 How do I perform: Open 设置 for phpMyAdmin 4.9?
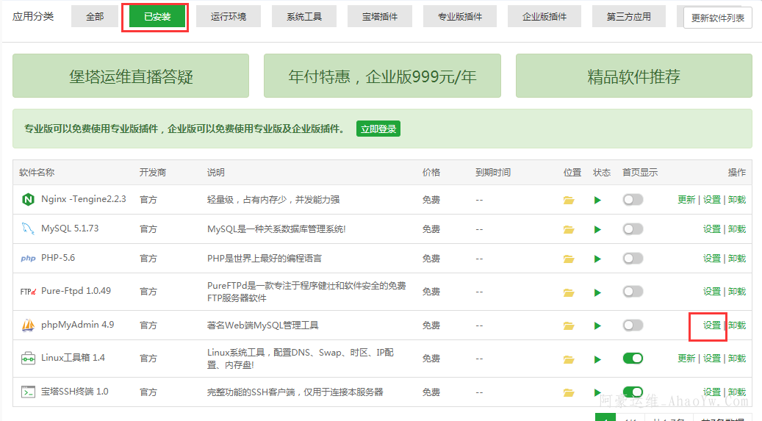point(711,325)
